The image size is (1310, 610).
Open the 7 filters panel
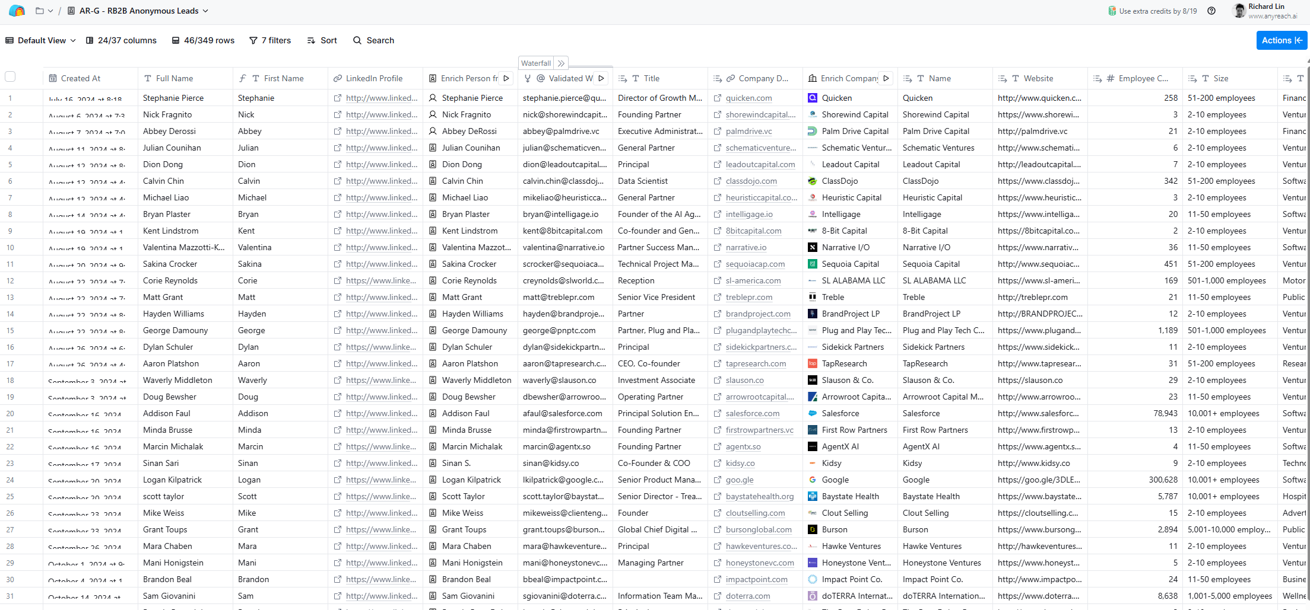(270, 40)
